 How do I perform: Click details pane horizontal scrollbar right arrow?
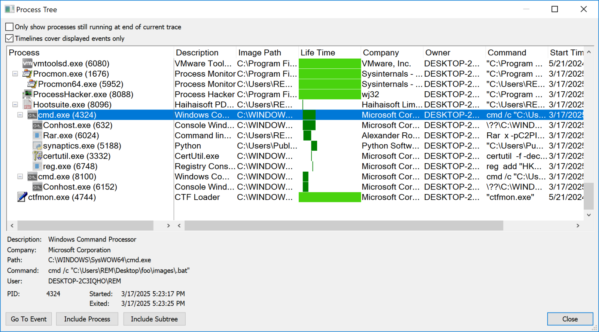click(578, 225)
